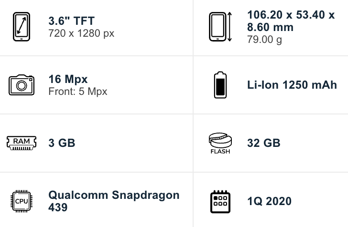Click the 32 GB storage value
Image resolution: width=348 pixels, height=227 pixels.
(x=264, y=143)
